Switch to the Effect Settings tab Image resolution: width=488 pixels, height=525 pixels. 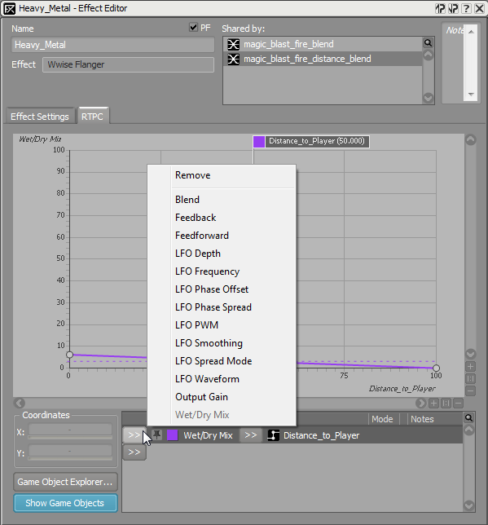pyautogui.click(x=40, y=117)
